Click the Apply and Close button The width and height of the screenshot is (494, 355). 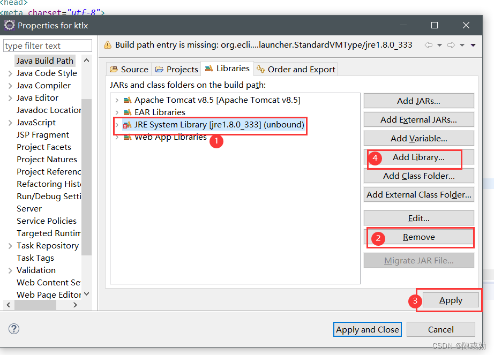point(367,329)
